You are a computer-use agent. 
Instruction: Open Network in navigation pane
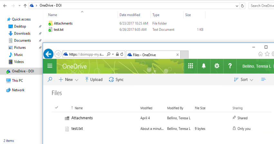[x=18, y=90]
